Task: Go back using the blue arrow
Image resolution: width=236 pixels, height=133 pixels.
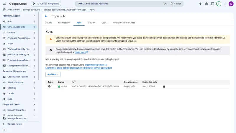Action: pyautogui.click(x=46, y=16)
